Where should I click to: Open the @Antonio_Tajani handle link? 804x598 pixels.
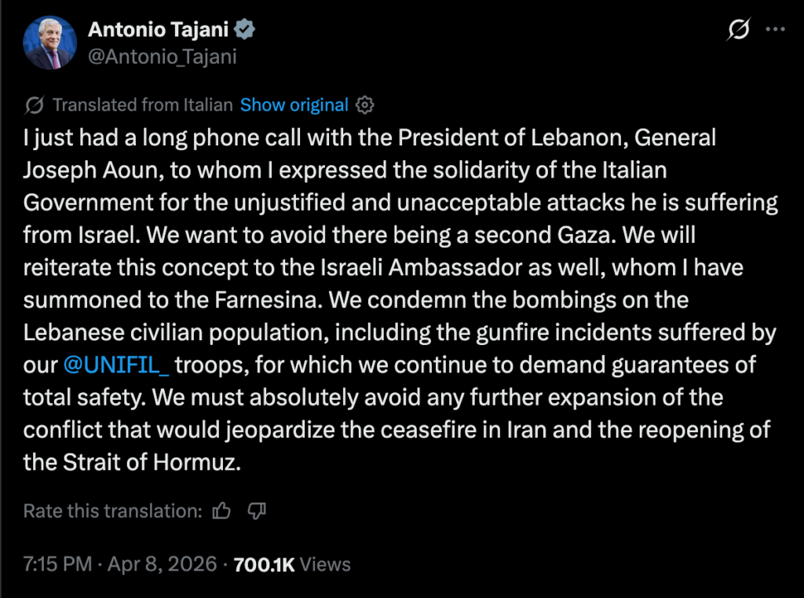tap(163, 57)
